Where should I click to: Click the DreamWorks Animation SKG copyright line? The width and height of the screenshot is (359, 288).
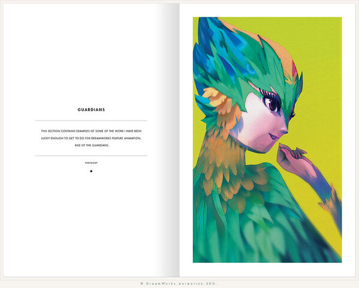coord(178,284)
